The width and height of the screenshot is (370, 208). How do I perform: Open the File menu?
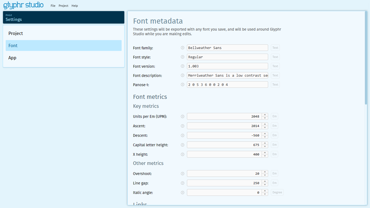pyautogui.click(x=53, y=6)
